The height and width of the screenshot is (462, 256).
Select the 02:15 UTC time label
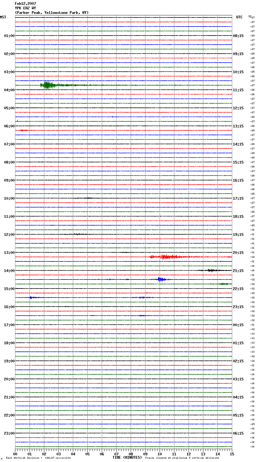pos(238,361)
